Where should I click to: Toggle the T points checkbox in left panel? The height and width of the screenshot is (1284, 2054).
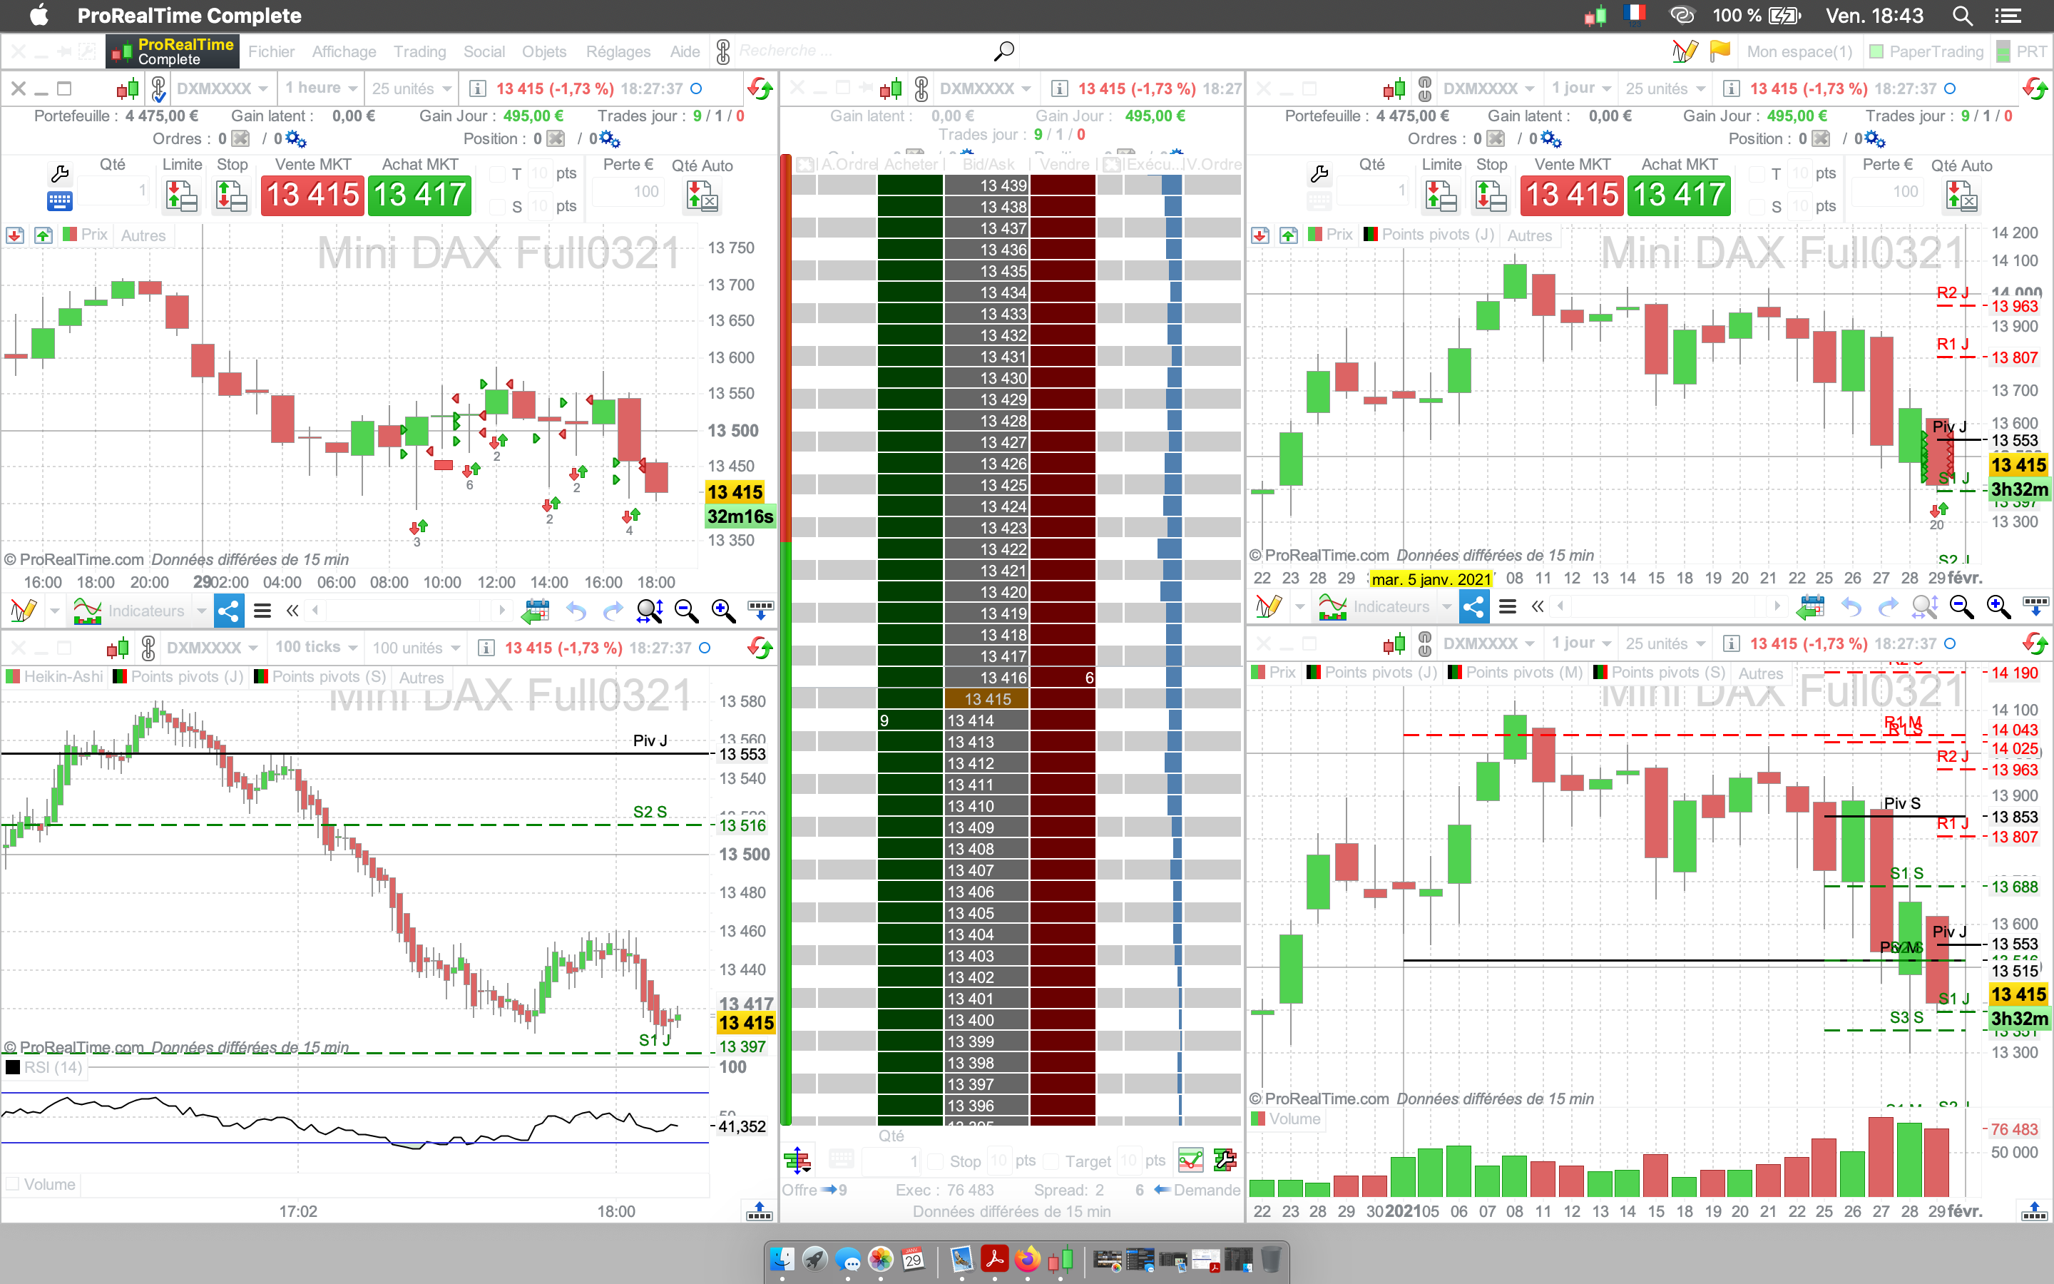coord(499,173)
